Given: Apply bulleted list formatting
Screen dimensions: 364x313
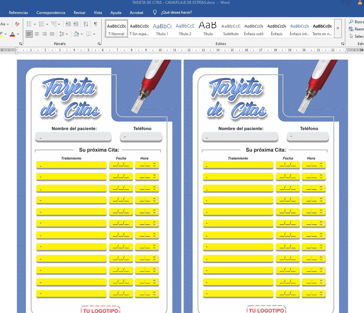Looking at the screenshot, I should coord(29,24).
